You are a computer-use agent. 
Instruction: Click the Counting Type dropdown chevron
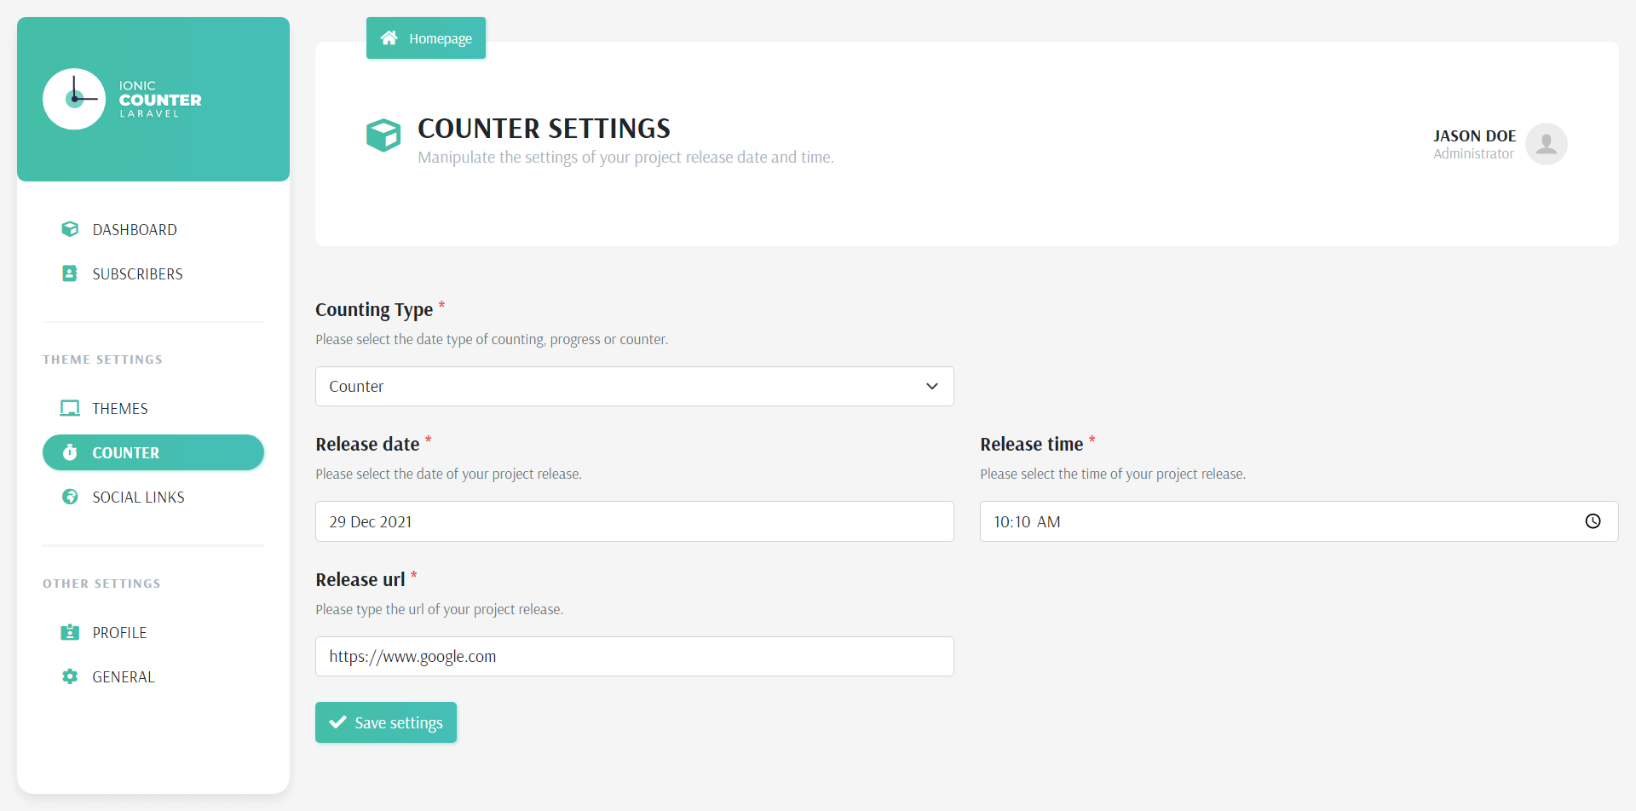(932, 386)
